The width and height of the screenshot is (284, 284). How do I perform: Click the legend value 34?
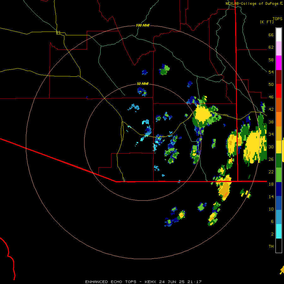(x=271, y=134)
